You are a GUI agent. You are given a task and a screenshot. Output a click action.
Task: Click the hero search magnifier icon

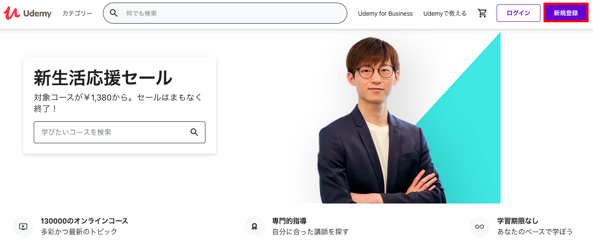click(x=194, y=132)
